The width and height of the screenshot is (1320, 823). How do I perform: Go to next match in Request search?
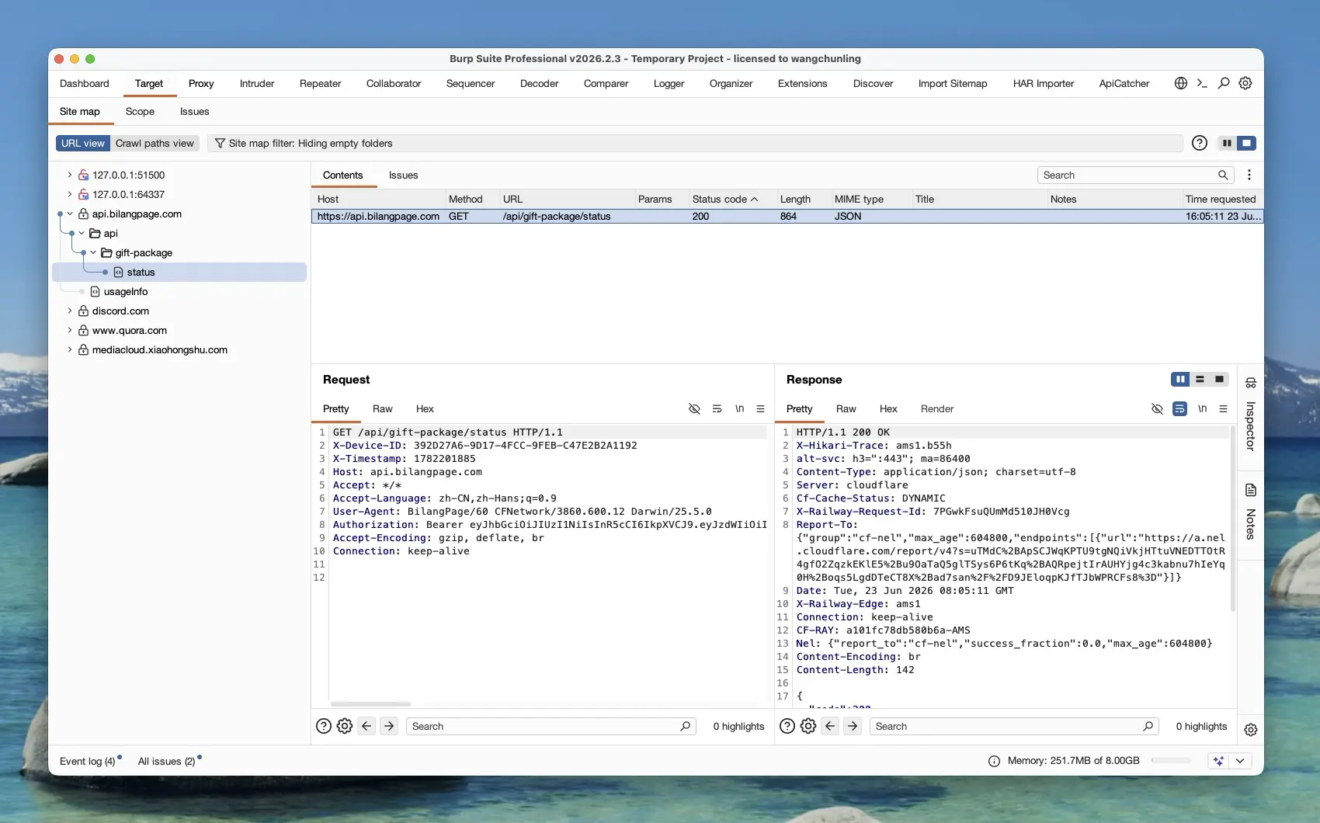tap(389, 726)
